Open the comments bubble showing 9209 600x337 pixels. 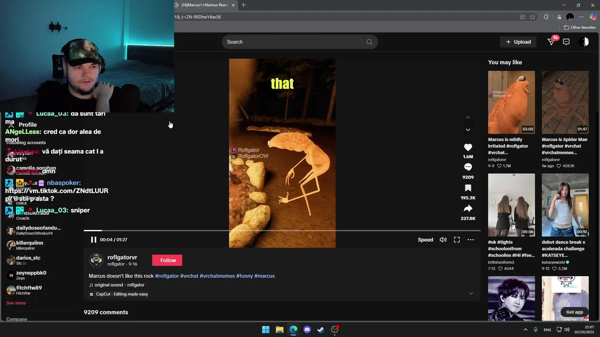(x=468, y=167)
